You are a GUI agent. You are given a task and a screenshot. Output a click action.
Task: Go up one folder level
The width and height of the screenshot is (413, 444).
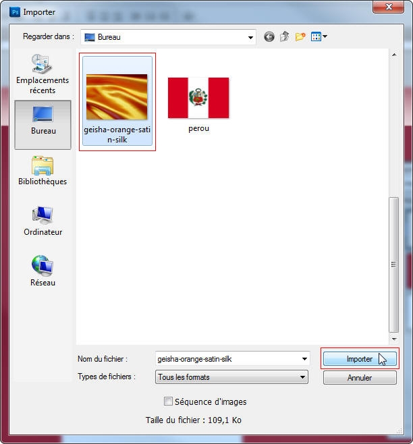click(x=284, y=36)
